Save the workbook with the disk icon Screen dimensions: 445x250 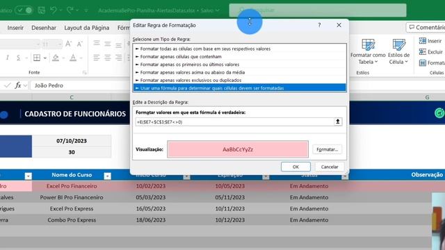pyautogui.click(x=42, y=10)
